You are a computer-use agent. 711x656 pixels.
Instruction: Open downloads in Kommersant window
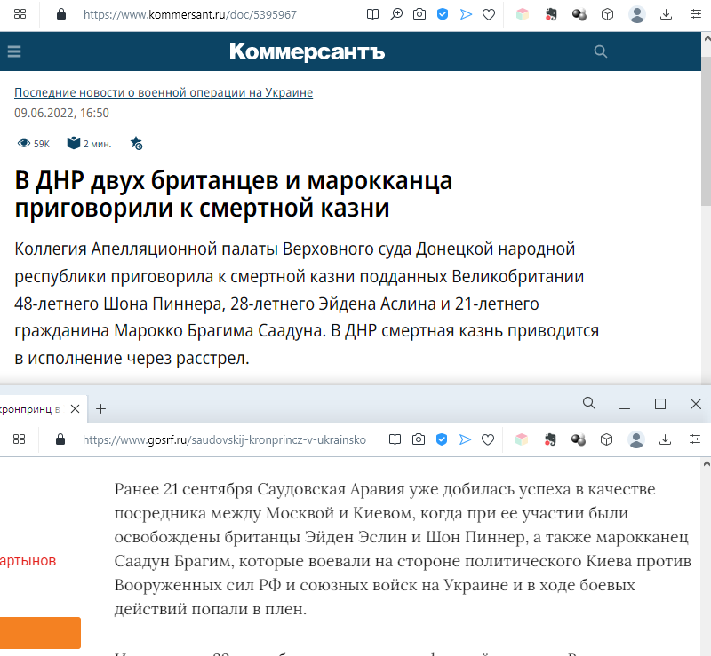tap(666, 14)
